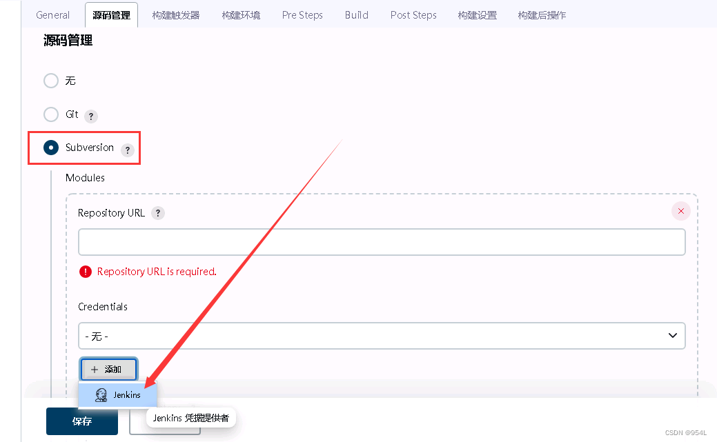Screen dimensions: 717x442
Task: Click the Jenkins butler icon in menu
Action: click(101, 394)
